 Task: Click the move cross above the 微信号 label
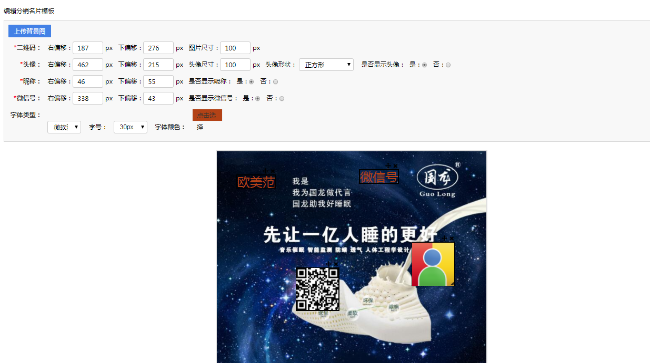[388, 166]
